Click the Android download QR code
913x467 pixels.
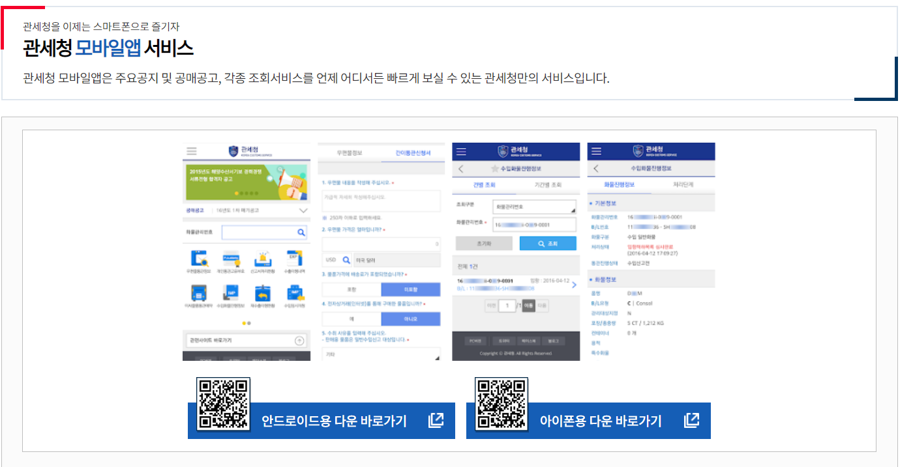tap(224, 404)
